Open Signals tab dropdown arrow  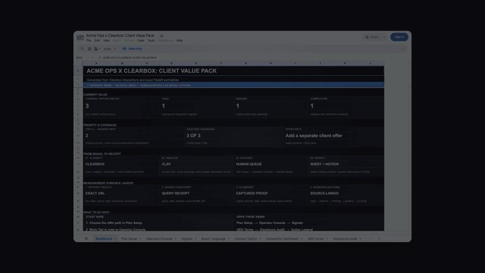click(195, 238)
